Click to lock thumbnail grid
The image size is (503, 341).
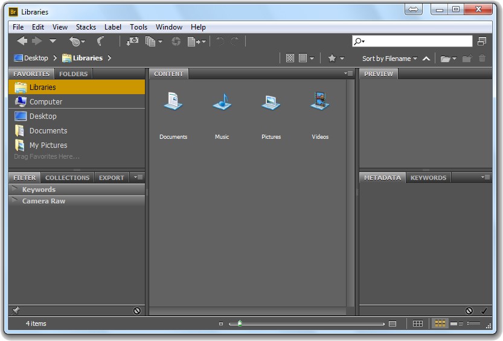tap(418, 323)
